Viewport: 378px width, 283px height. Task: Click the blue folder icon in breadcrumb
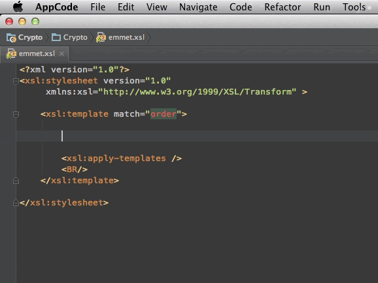pos(56,37)
